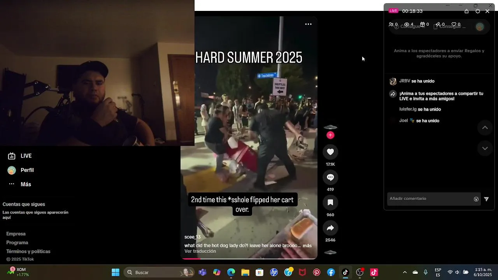Show hidden system tray icons
Screen dimensions: 498x280
click(x=405, y=272)
